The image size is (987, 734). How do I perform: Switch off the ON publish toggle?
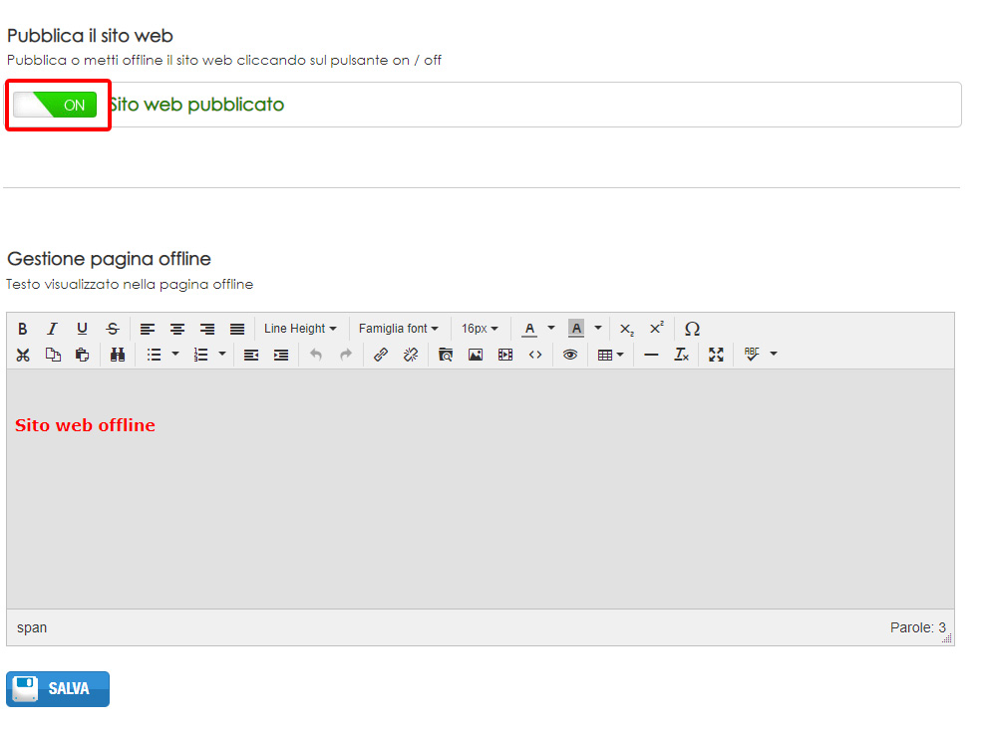tap(56, 105)
